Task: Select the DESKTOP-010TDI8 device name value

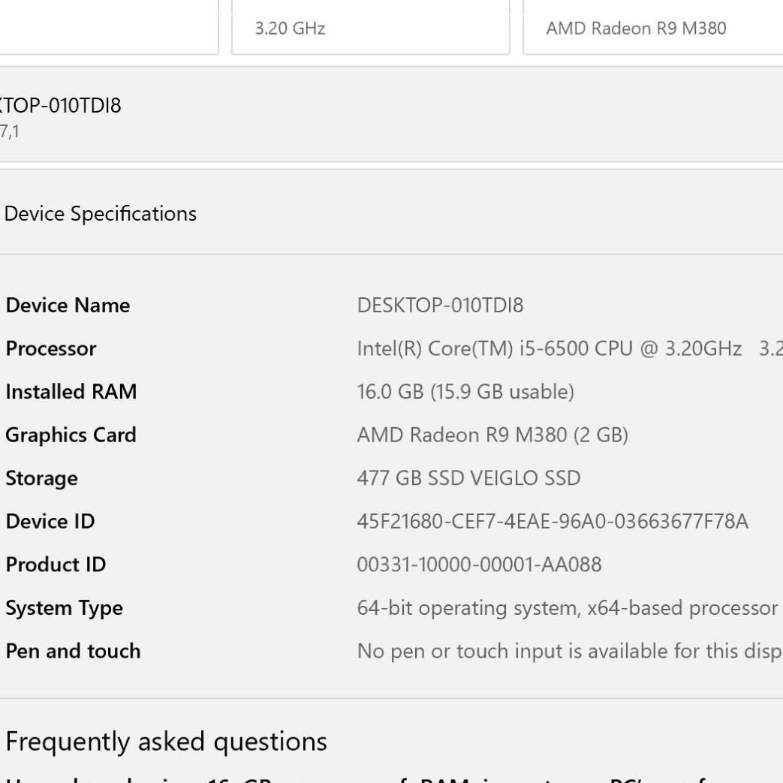Action: [x=440, y=306]
